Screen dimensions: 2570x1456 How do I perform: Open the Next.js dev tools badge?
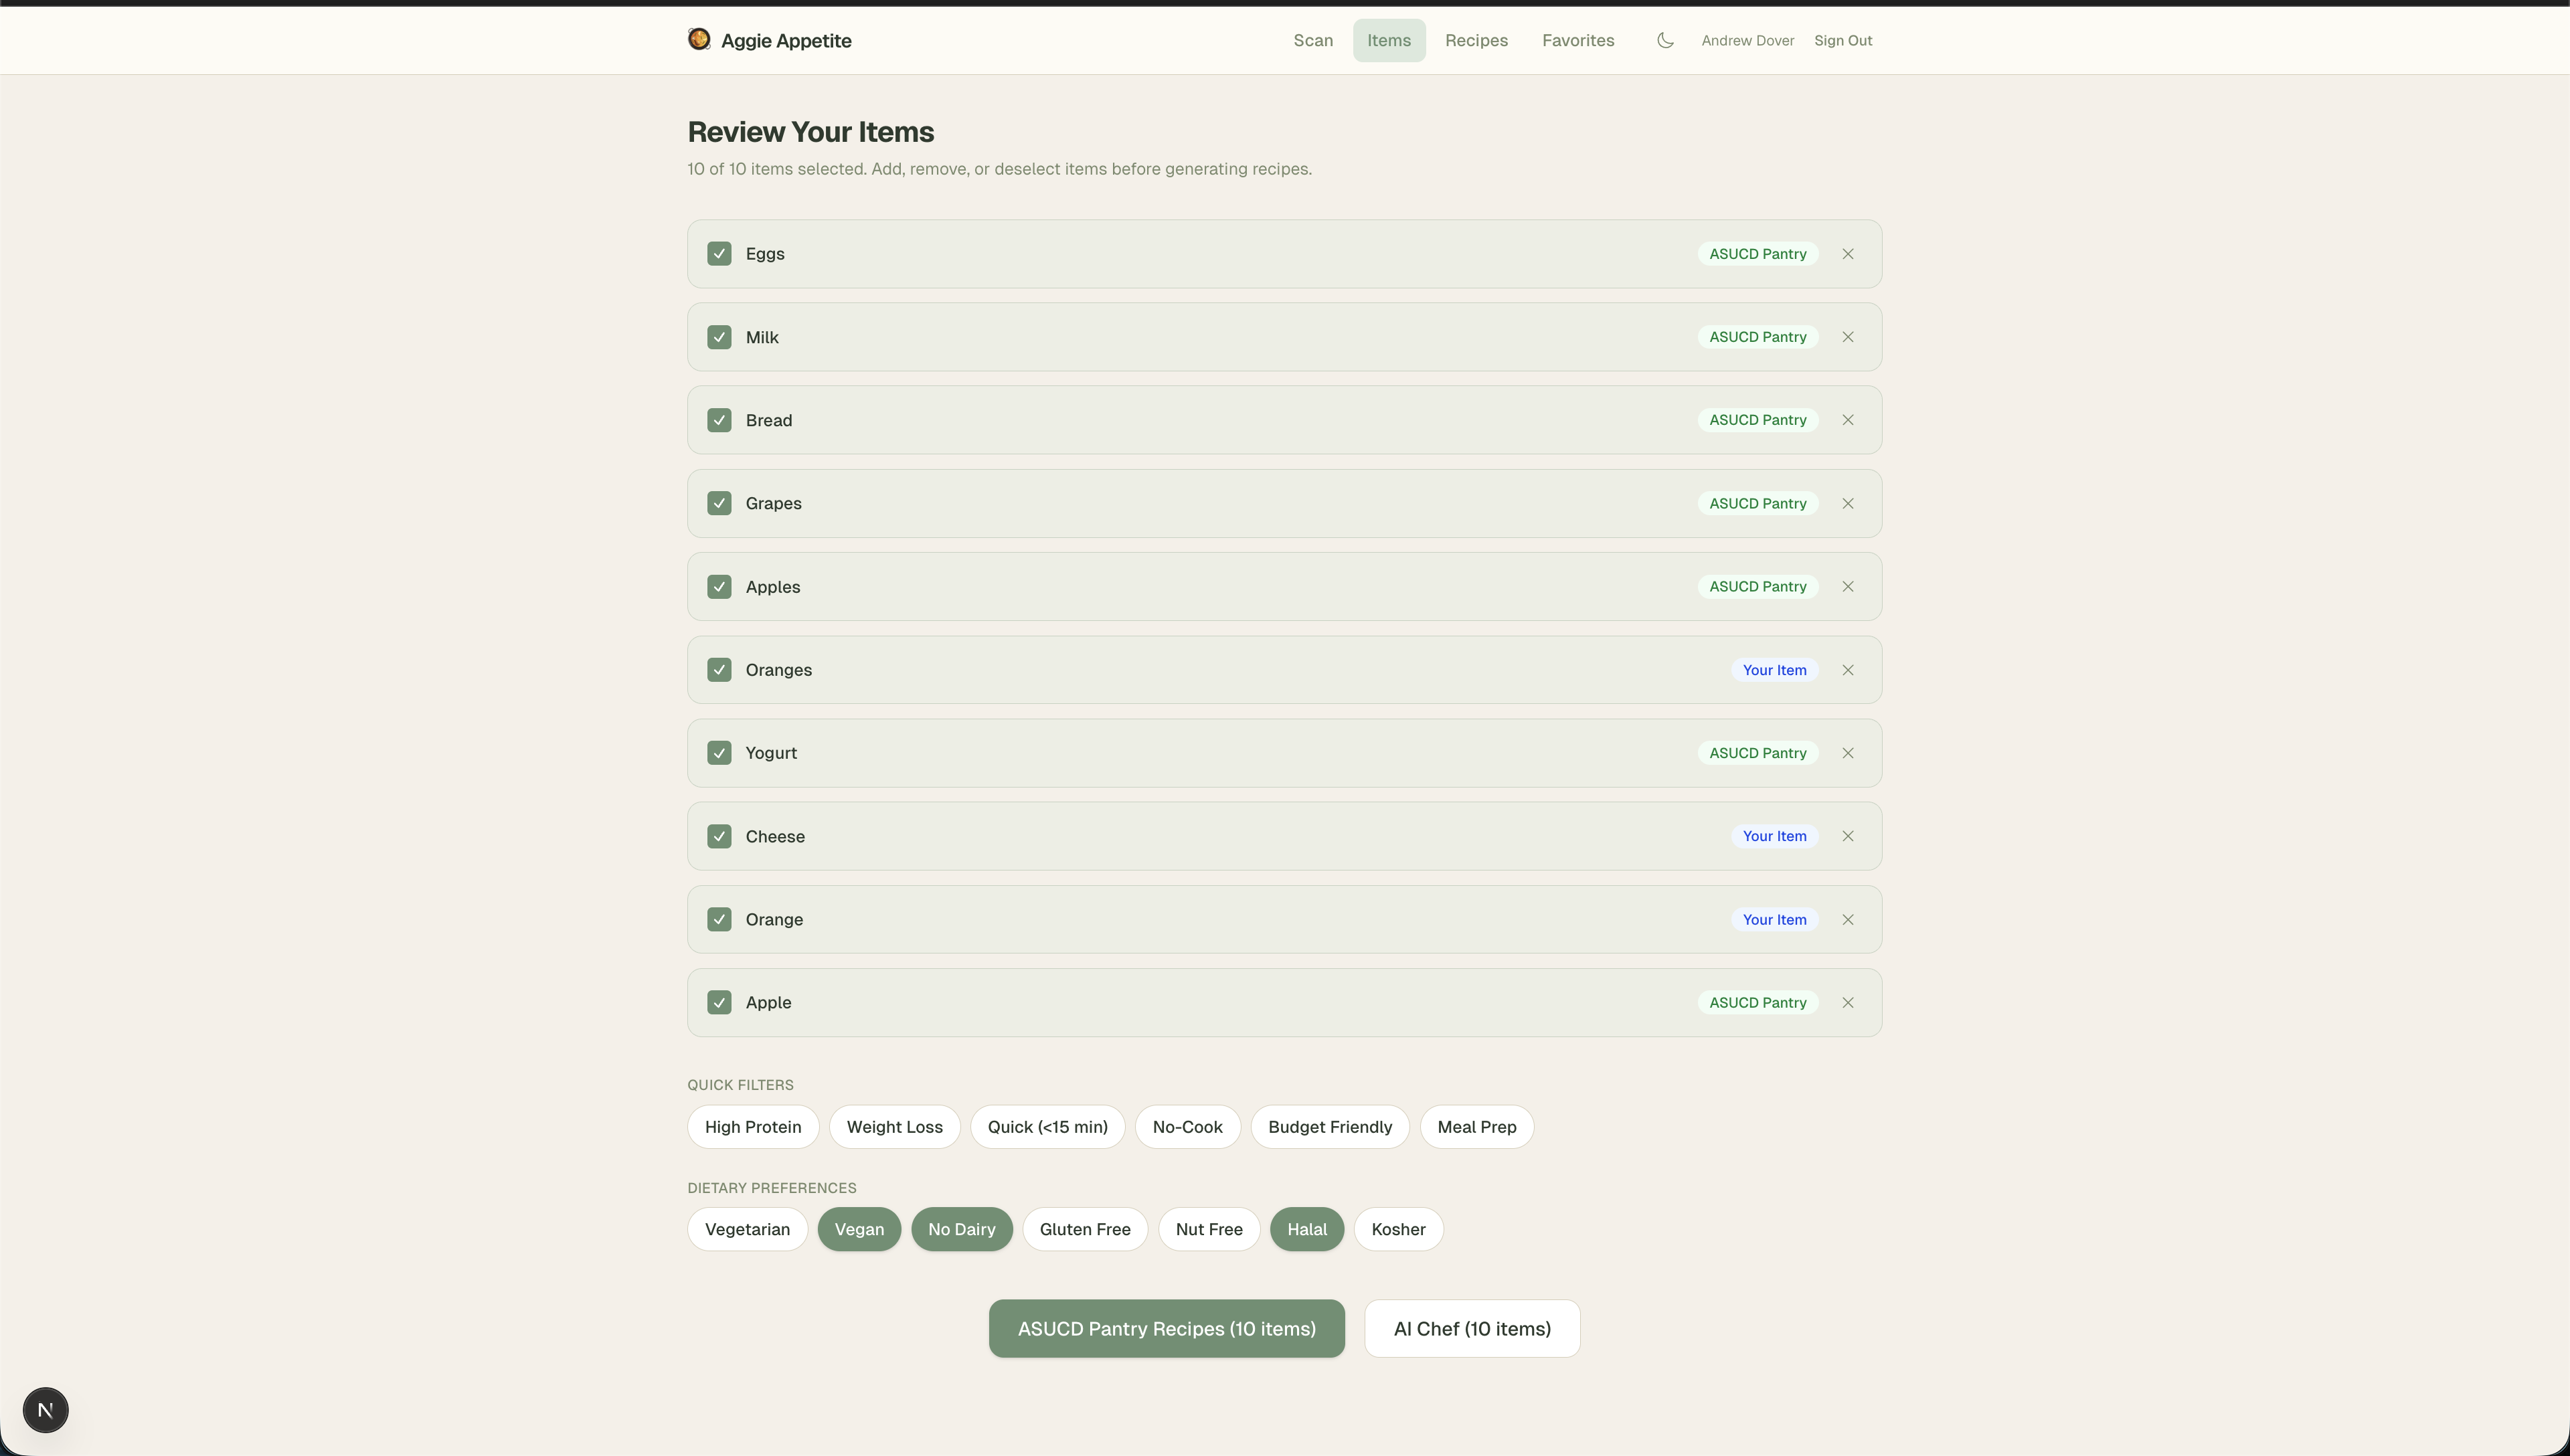45,1409
